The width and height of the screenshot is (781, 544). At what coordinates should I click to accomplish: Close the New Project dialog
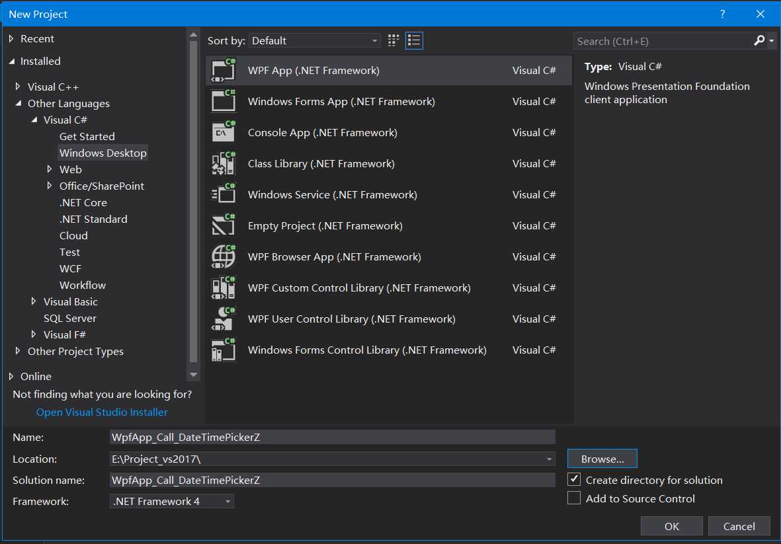(760, 14)
